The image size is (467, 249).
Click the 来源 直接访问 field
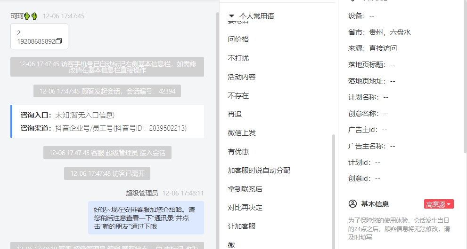pos(372,48)
